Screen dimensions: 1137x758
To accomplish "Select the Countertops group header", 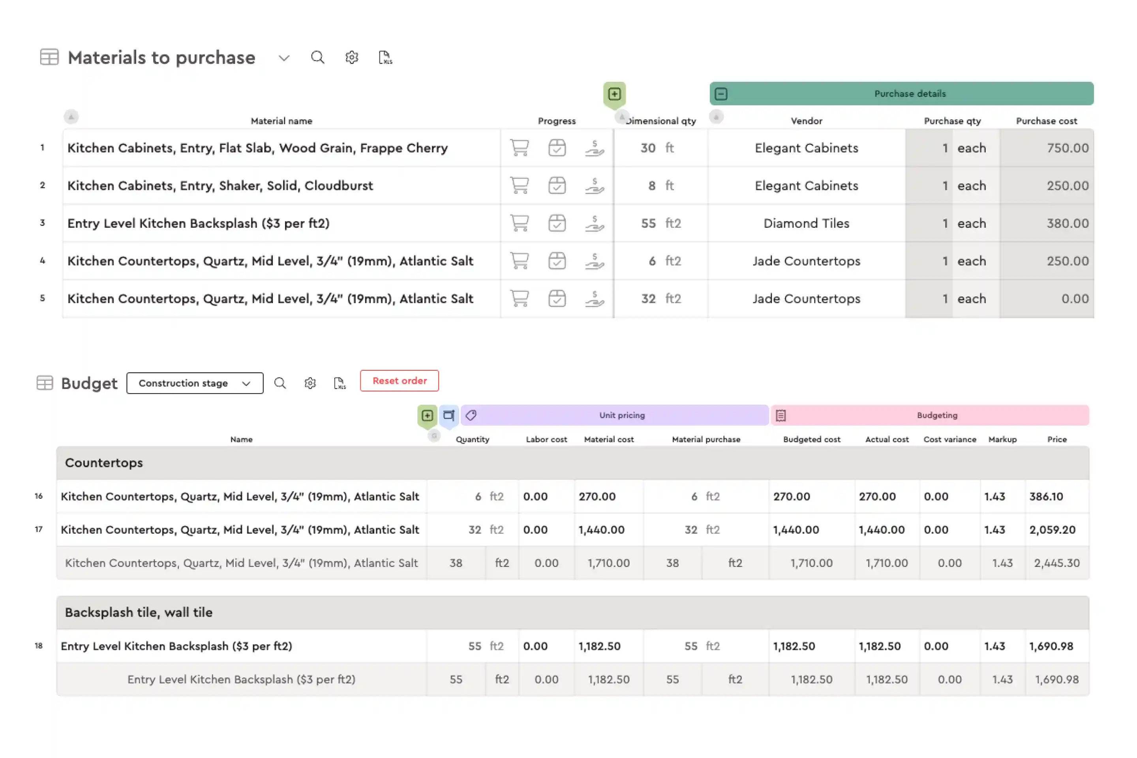I will coord(573,463).
